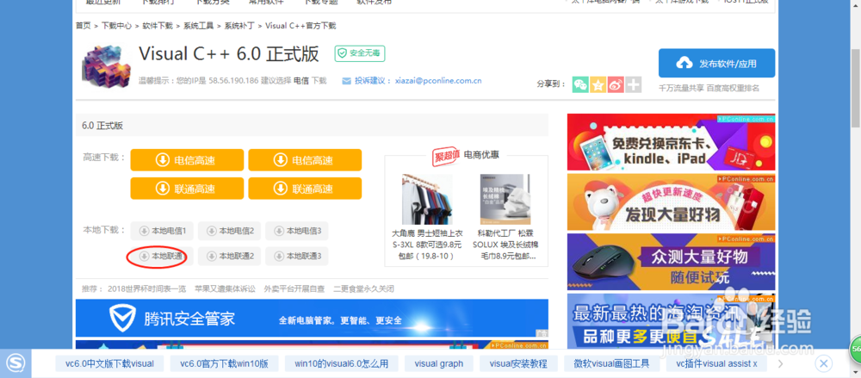Image resolution: width=861 pixels, height=378 pixels.
Task: Download via 本地联通3
Action: 297,256
